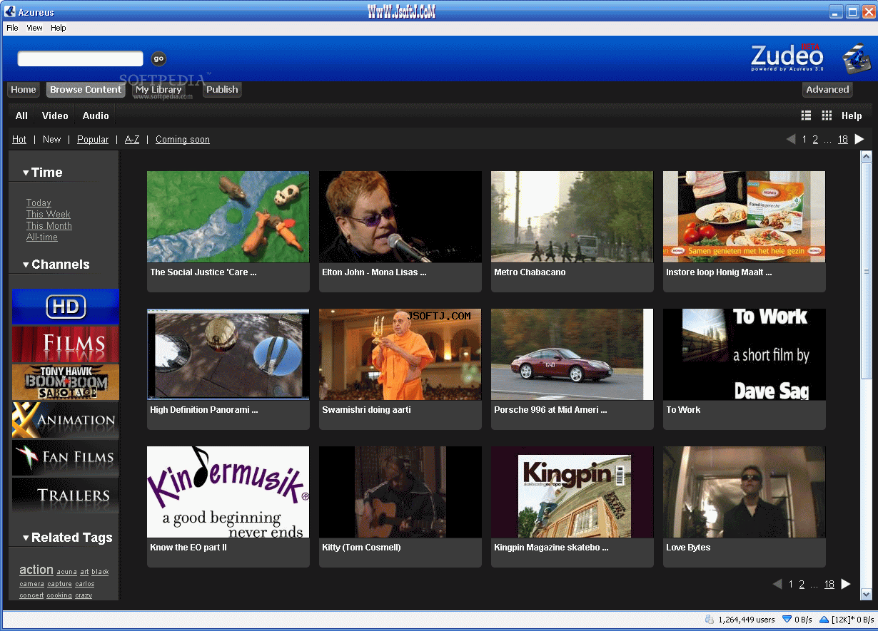Open Swamishri doing aarti thumbnail
The width and height of the screenshot is (878, 631).
click(400, 354)
